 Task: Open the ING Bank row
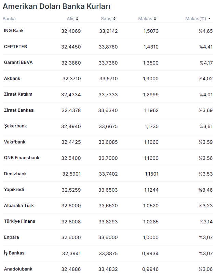pyautogui.click(x=14, y=31)
